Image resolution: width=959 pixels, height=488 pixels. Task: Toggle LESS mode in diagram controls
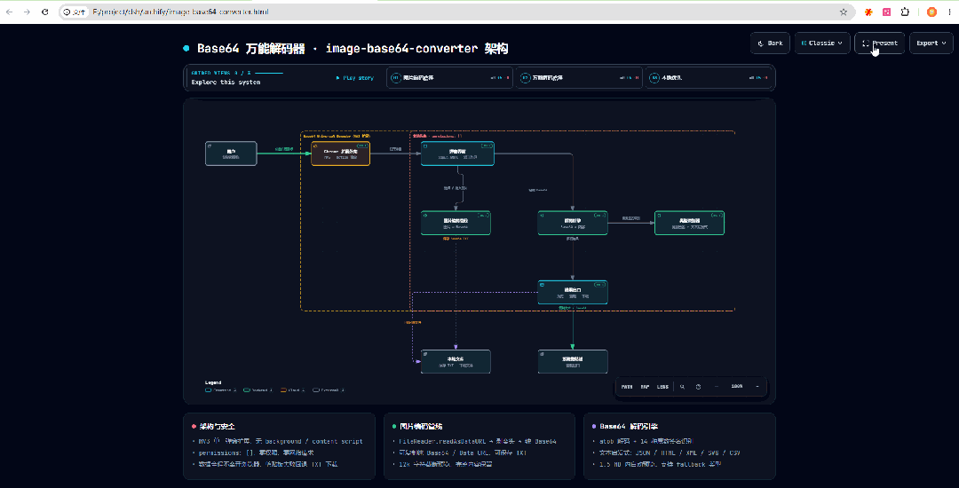coord(662,387)
